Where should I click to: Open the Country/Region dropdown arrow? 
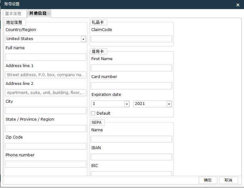tap(83, 39)
